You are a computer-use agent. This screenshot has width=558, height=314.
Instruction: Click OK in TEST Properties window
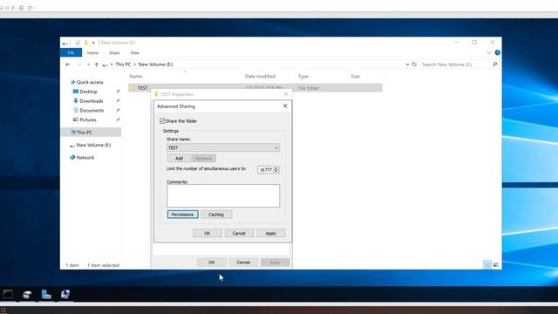click(x=211, y=263)
